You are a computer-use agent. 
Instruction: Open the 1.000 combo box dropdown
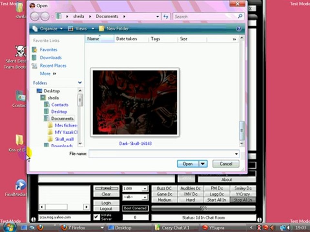(x=145, y=188)
